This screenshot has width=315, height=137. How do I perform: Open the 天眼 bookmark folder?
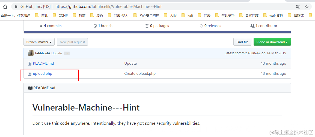click(x=171, y=16)
